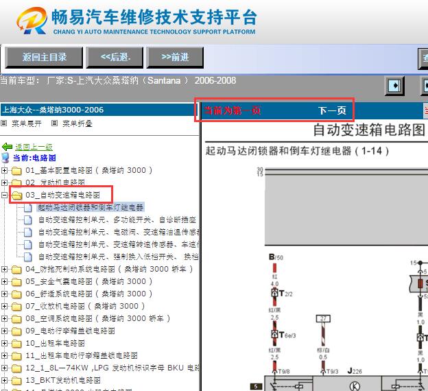This screenshot has width=428, height=391.
Task: Select 10_出租车电路图 tree item
Action: 55,343
